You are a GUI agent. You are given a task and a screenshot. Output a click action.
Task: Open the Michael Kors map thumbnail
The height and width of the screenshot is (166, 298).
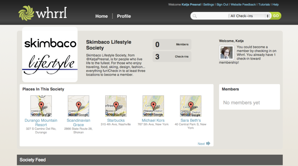coord(153,106)
